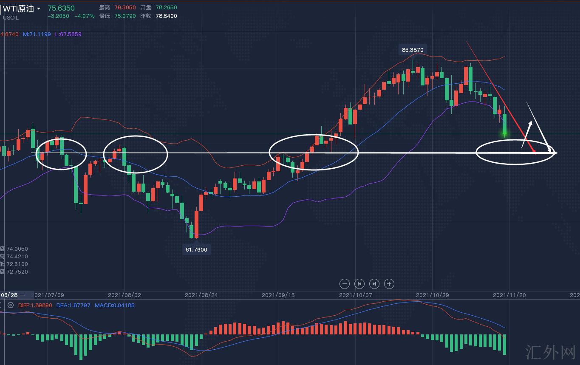
Task: Click the crosshair price readout 72.7520
Action: pyautogui.click(x=16, y=272)
